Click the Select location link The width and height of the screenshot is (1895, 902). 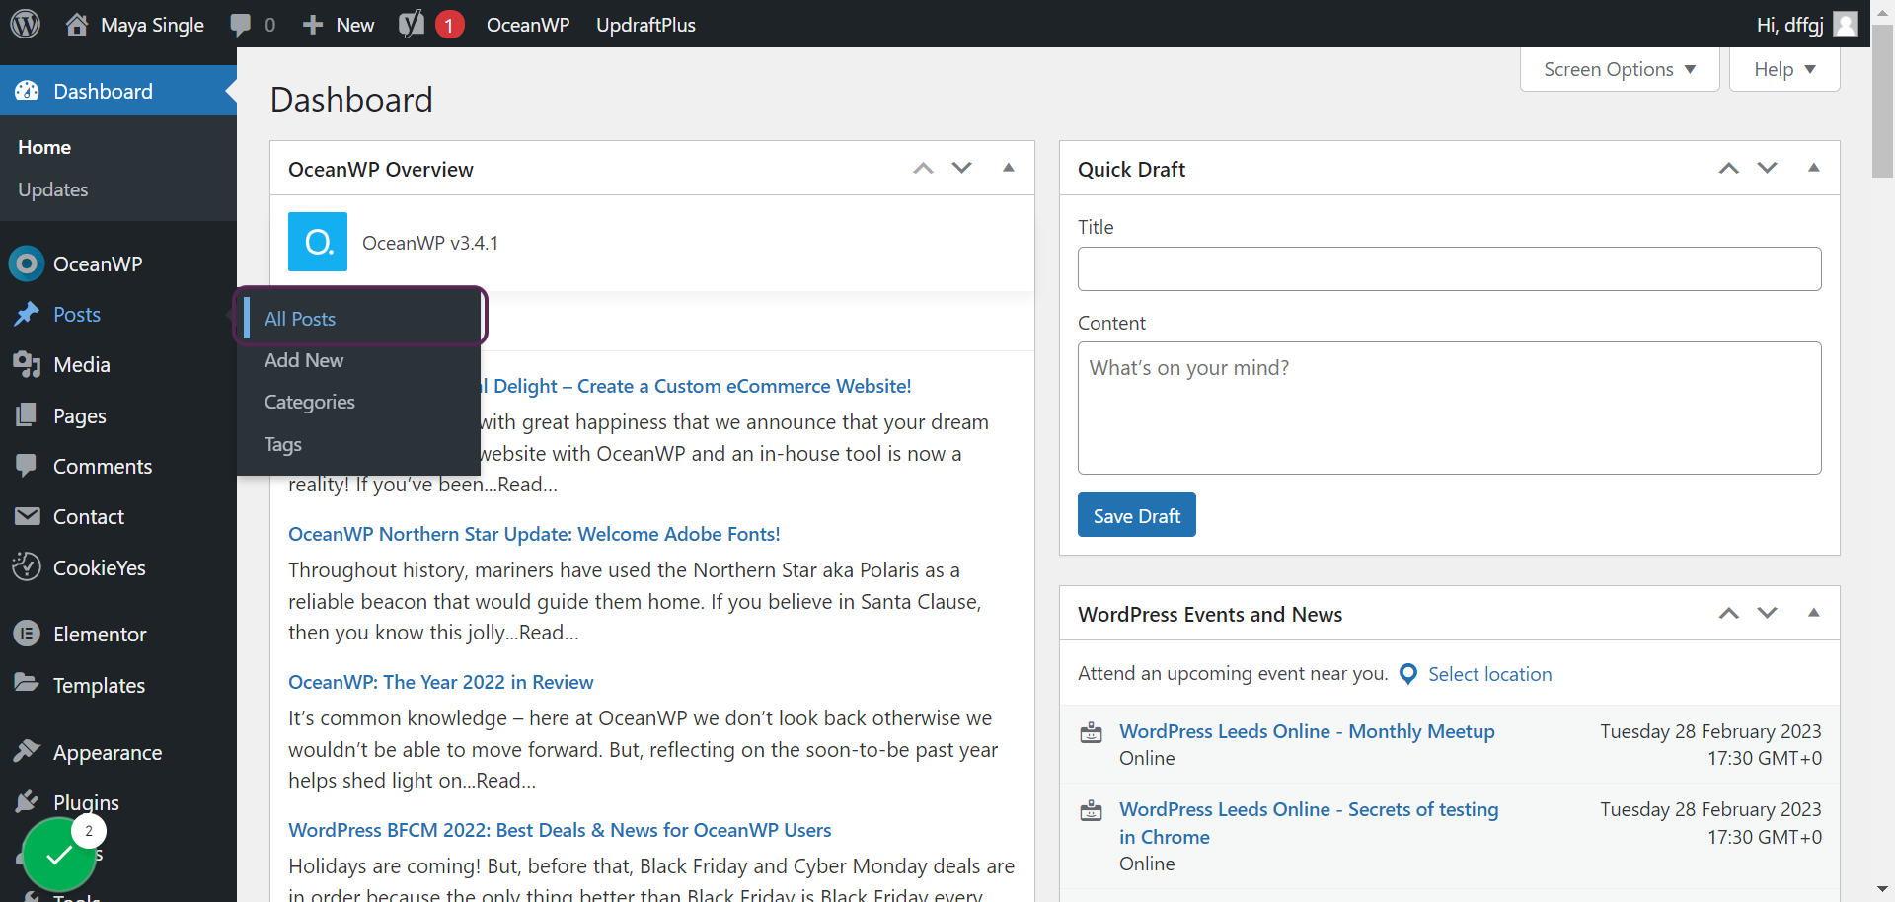click(x=1489, y=674)
